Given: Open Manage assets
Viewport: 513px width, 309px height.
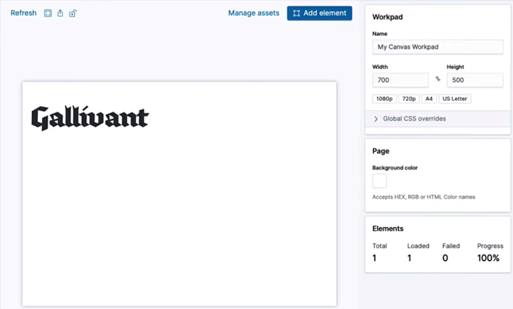Looking at the screenshot, I should (x=253, y=13).
